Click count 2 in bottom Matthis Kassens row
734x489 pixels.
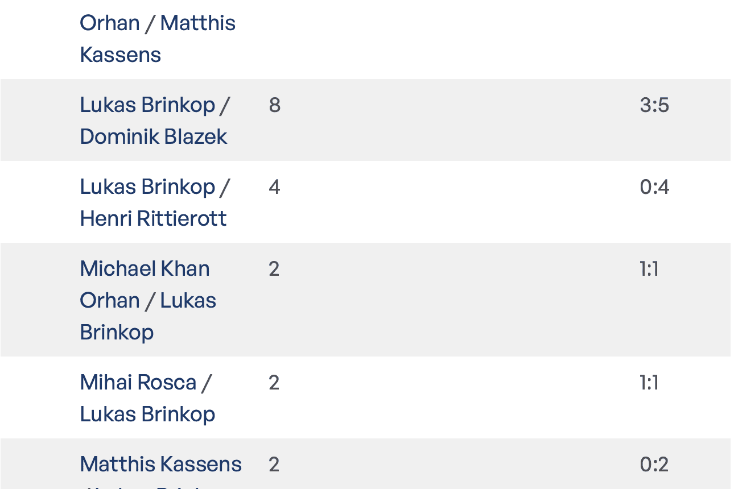[x=274, y=465]
